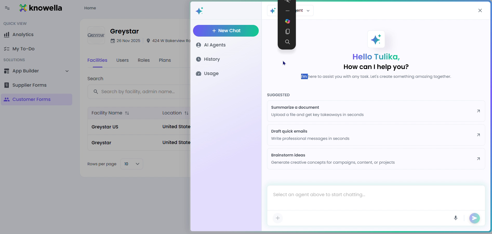Click the Analytics bar chart icon

(7, 35)
